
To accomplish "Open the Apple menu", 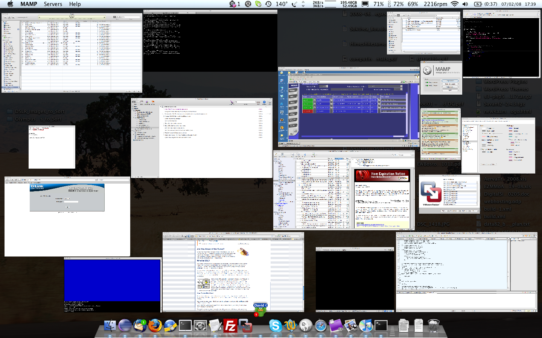I will point(10,4).
